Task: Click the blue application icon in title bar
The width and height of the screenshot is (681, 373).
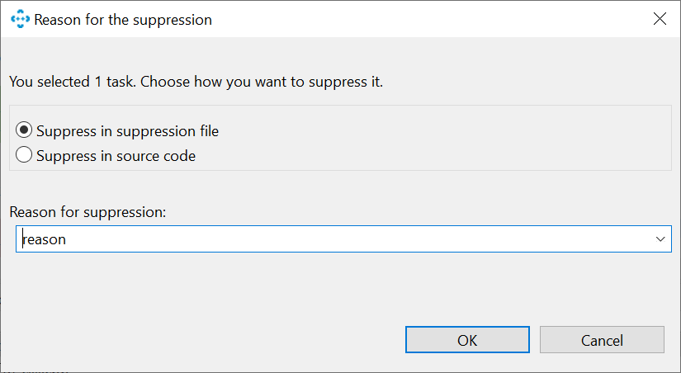Action: [x=20, y=19]
